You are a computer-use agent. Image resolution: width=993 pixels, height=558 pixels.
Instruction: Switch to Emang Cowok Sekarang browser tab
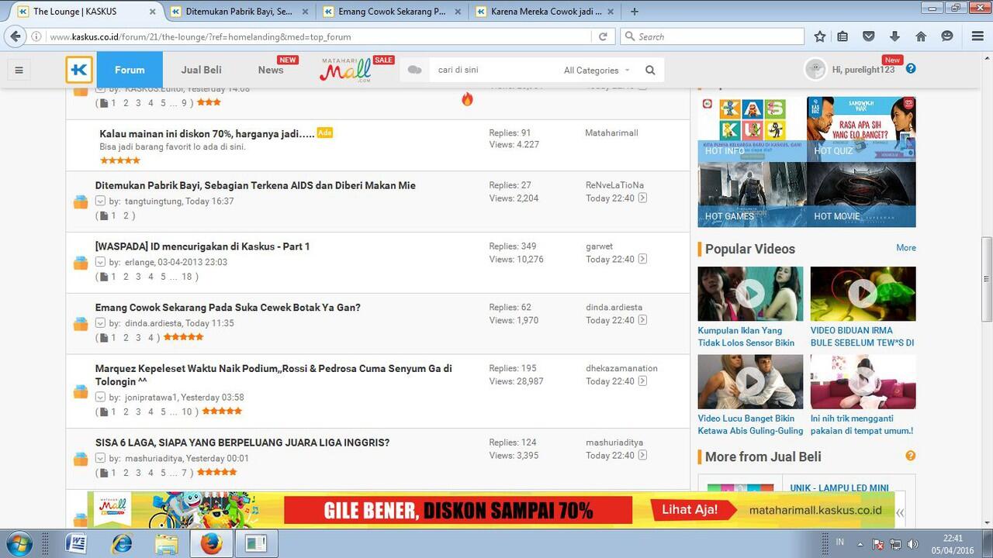pyautogui.click(x=393, y=12)
